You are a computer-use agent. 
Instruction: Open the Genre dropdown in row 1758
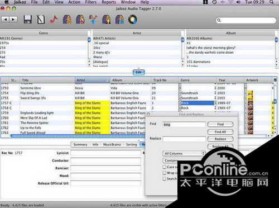pyautogui.click(x=215, y=108)
